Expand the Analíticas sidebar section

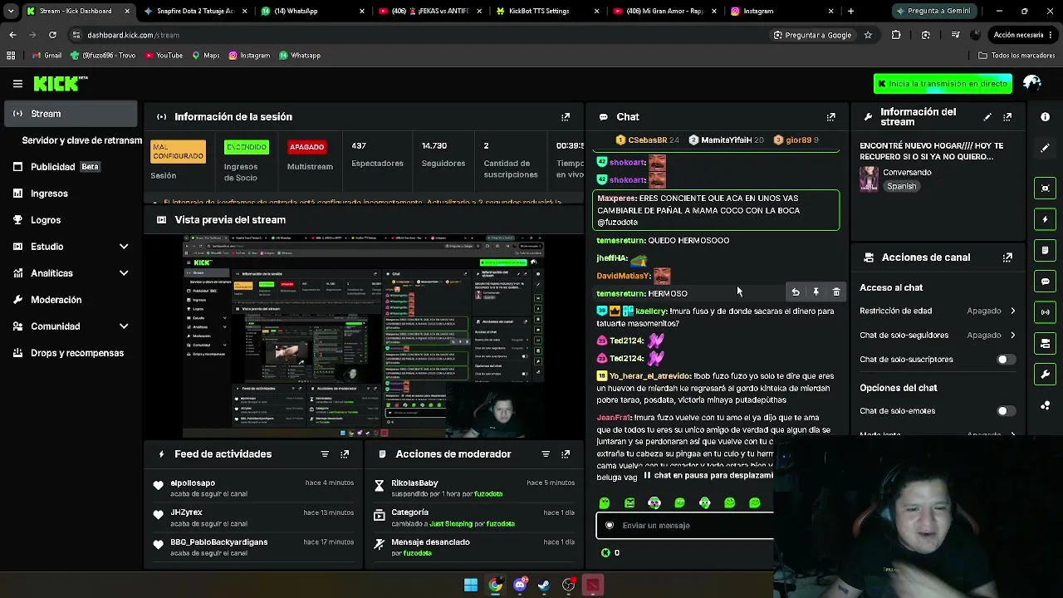point(71,273)
